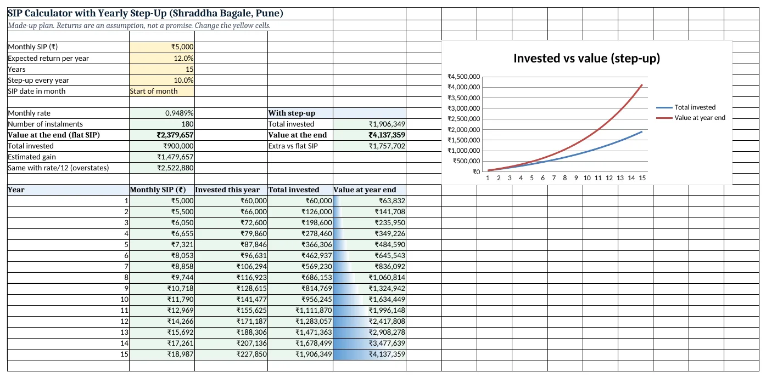The width and height of the screenshot is (766, 378).
Task: Select year 1 value at year end ₹63,832
Action: [369, 201]
